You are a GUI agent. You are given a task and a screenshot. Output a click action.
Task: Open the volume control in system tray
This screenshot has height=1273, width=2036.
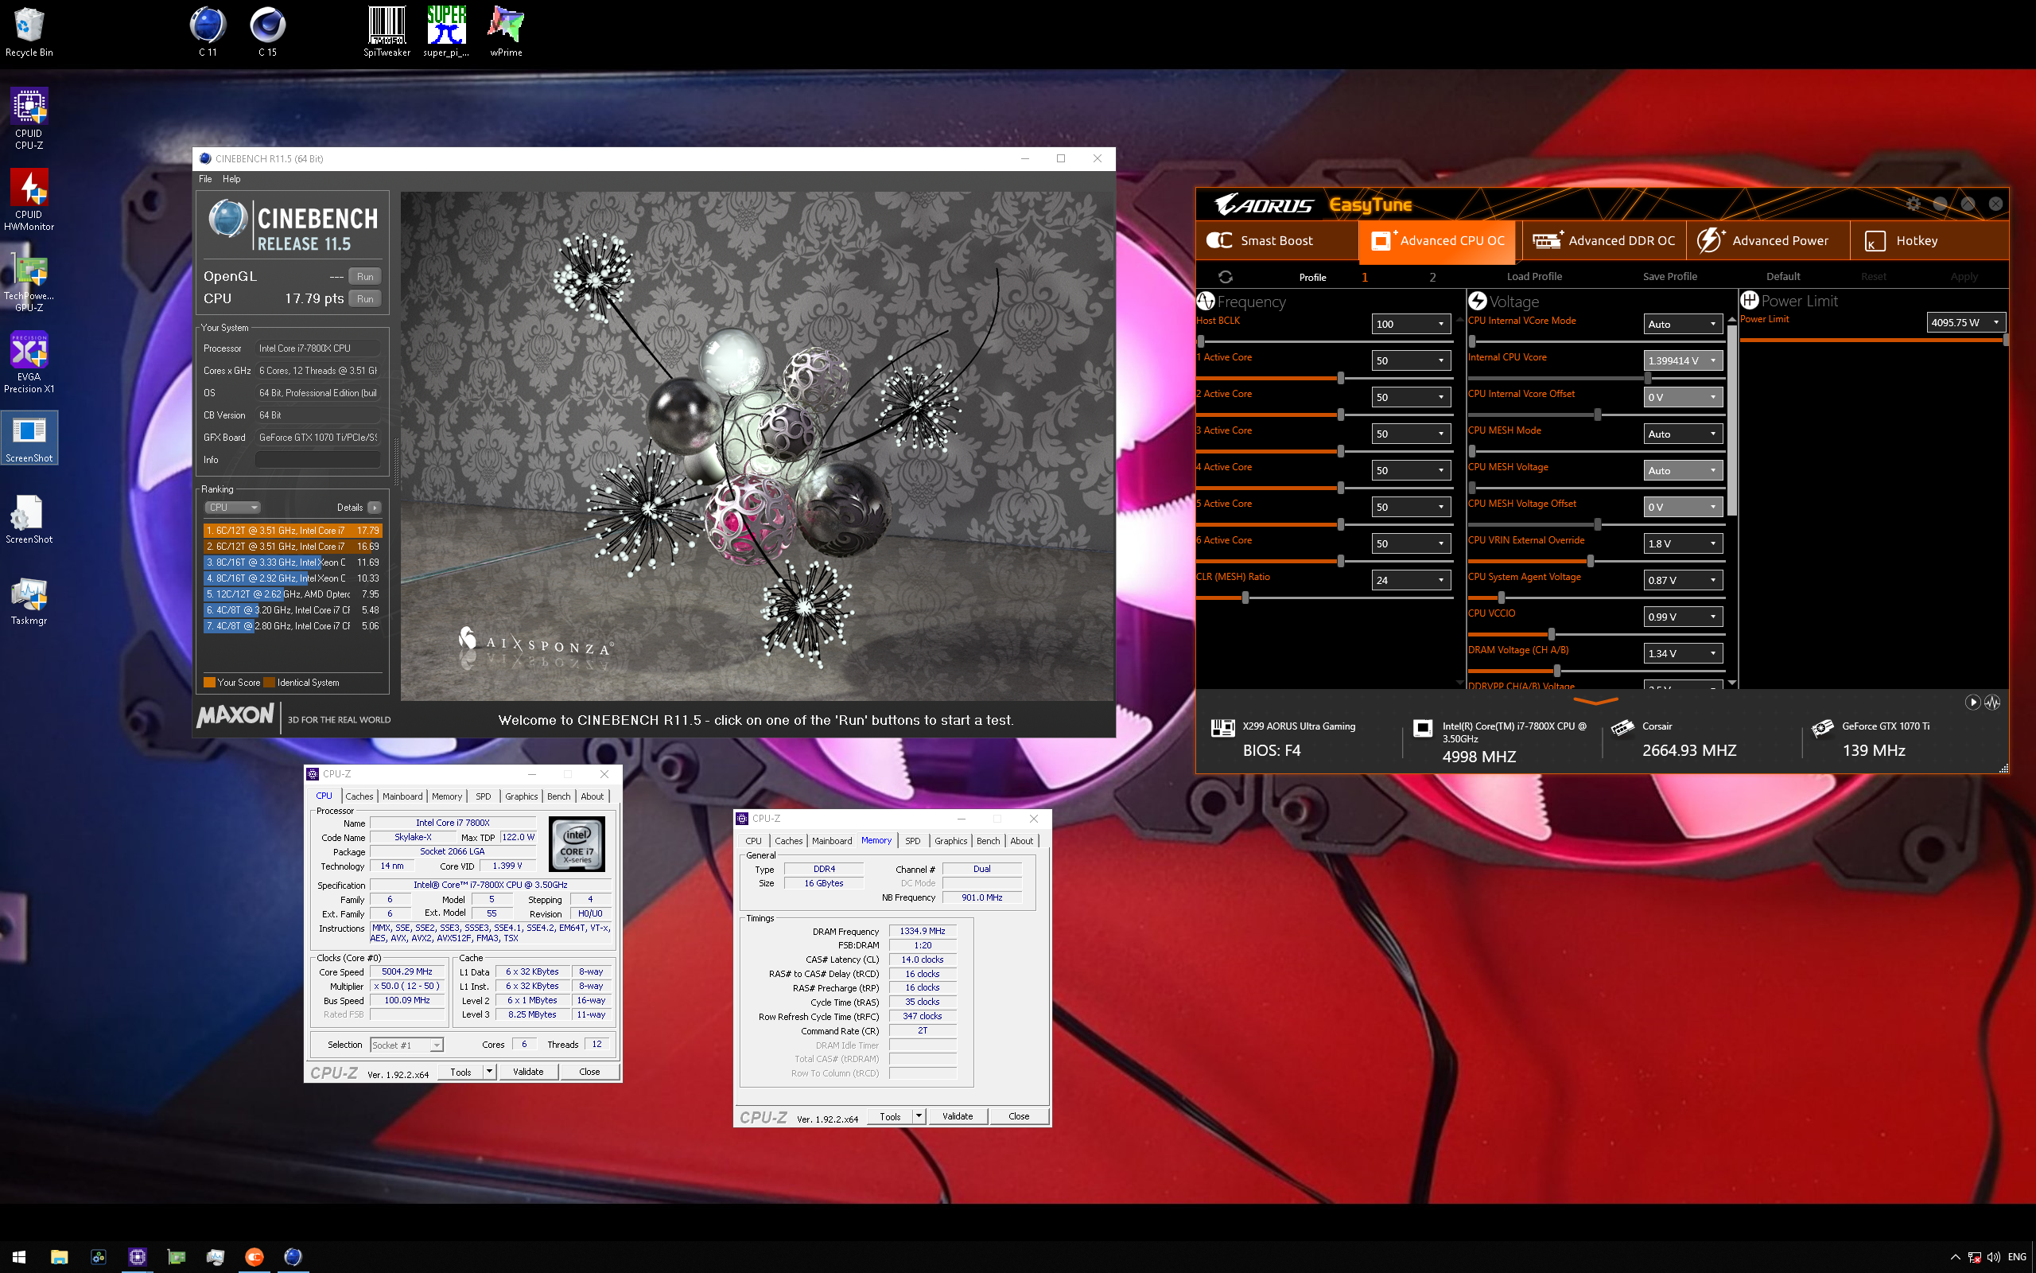[x=1993, y=1257]
